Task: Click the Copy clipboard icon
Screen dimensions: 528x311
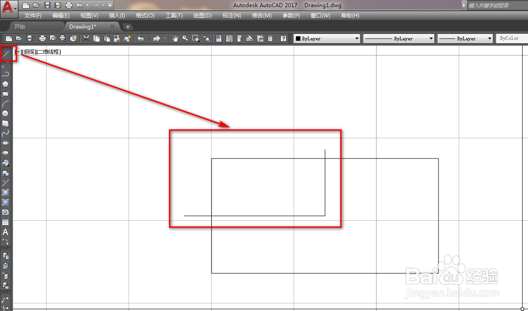Action: pos(97,38)
